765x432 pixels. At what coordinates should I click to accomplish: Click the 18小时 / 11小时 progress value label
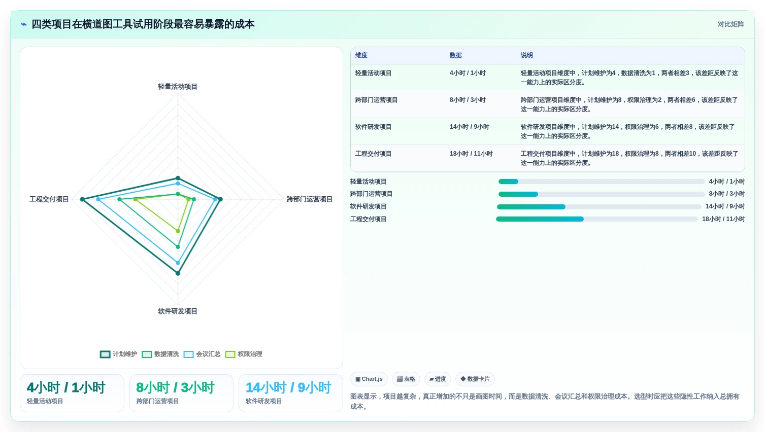click(x=723, y=219)
